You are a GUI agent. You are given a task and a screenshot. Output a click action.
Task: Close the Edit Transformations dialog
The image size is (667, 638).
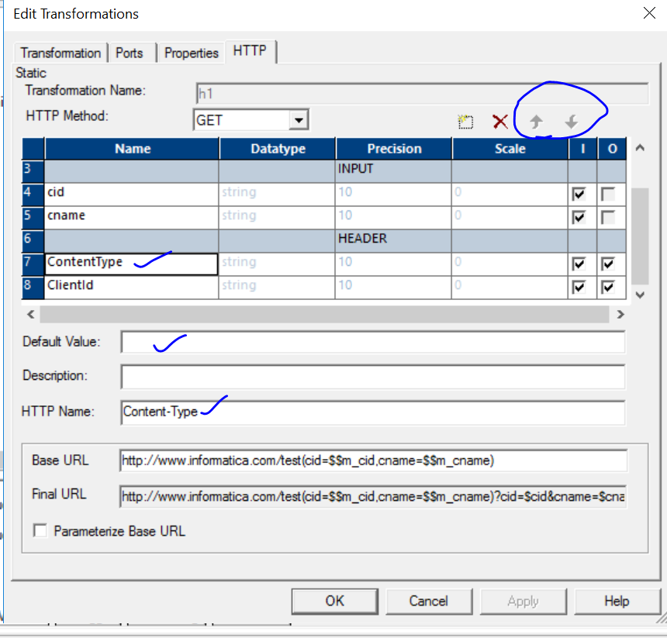649,13
